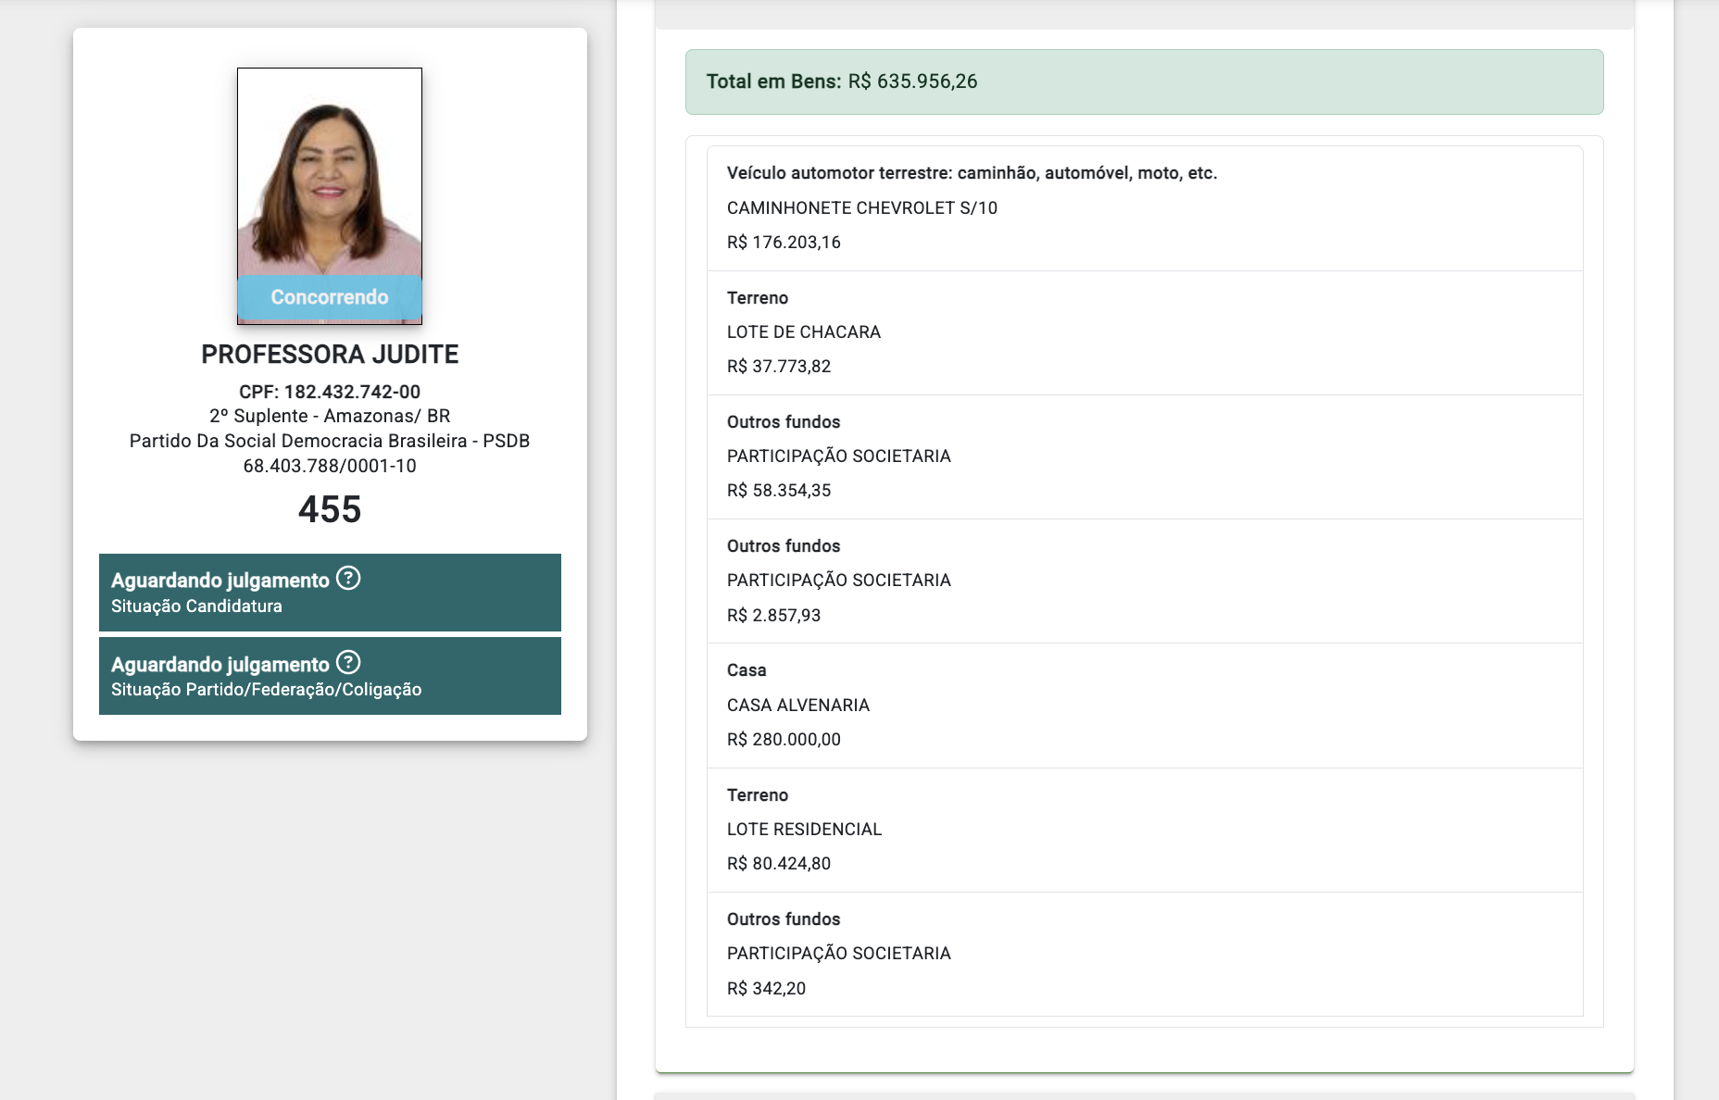Click the Concorrendo status badge

tap(330, 297)
